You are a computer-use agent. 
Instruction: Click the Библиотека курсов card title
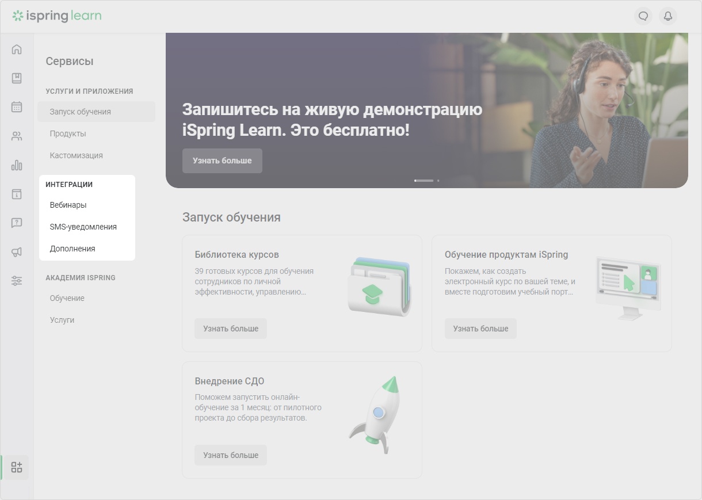[237, 254]
